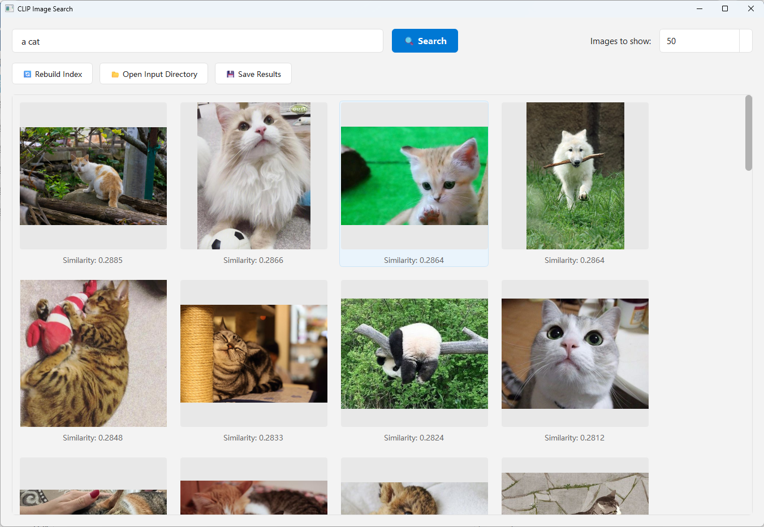The image size is (764, 527).
Task: Click the Rebuild Index button text
Action: click(x=58, y=74)
